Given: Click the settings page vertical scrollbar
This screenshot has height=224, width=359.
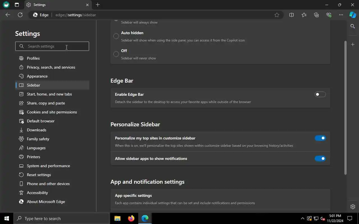Looking at the screenshot, I should pyautogui.click(x=346, y=108).
